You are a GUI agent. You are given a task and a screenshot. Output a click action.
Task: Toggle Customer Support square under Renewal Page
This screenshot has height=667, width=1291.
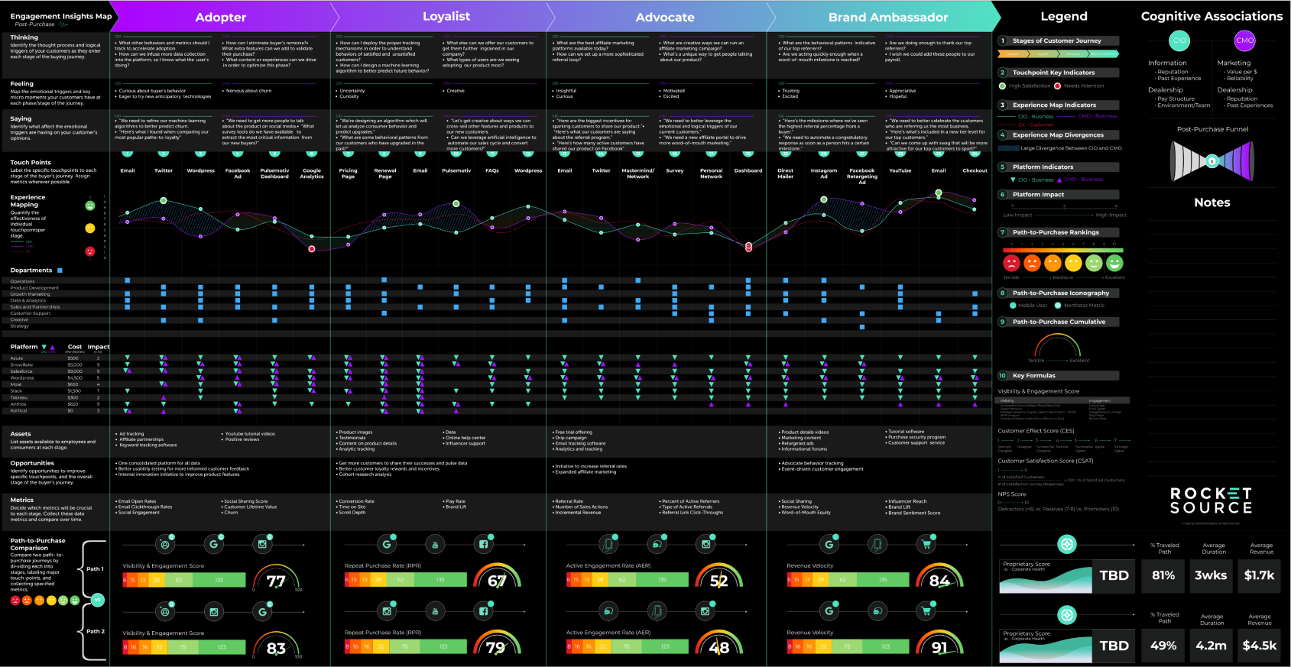pos(384,313)
